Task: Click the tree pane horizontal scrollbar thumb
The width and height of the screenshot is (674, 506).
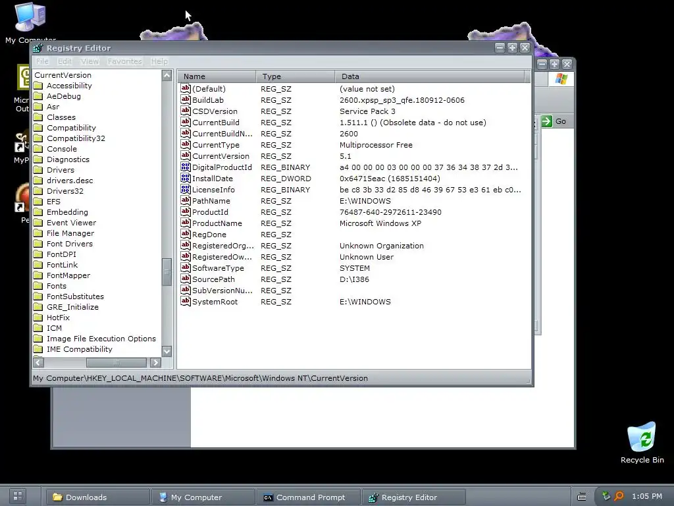Action: [116, 363]
